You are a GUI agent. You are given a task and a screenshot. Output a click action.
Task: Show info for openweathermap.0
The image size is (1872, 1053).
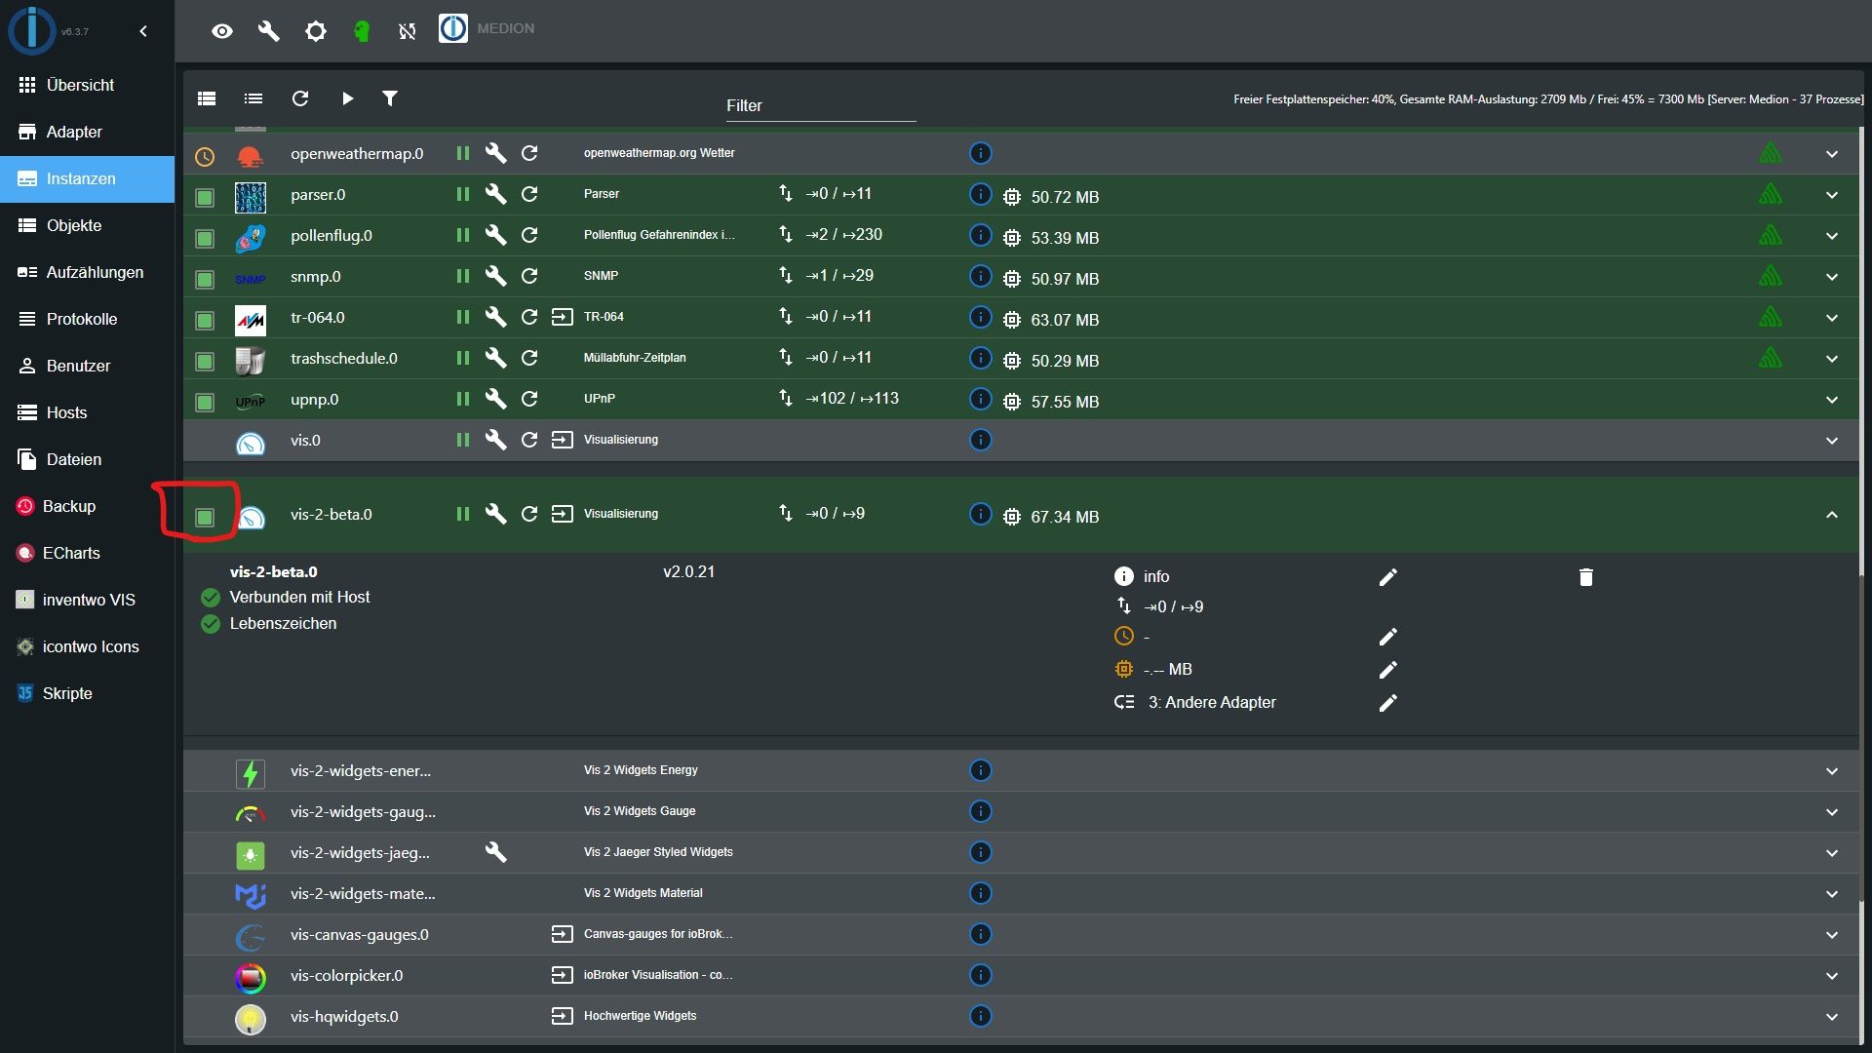[x=981, y=153]
